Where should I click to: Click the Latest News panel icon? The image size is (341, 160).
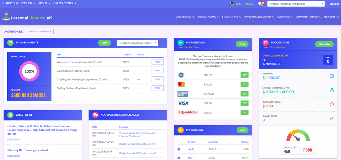[x=10, y=115]
